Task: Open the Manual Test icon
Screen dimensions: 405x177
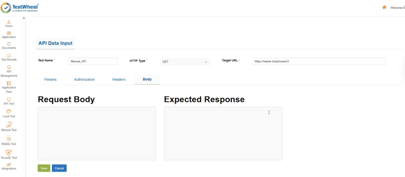Action: point(9,124)
